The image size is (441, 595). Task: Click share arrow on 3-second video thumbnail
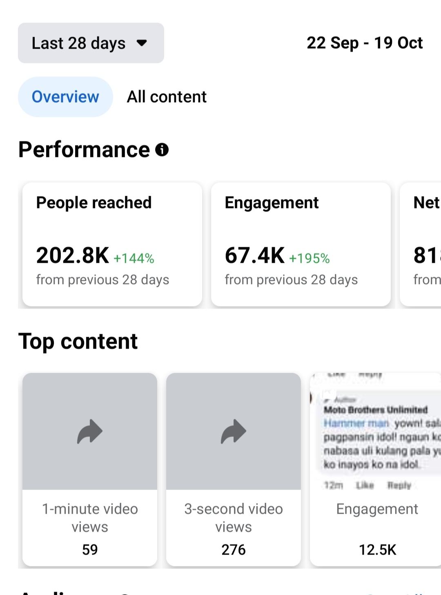click(x=234, y=432)
